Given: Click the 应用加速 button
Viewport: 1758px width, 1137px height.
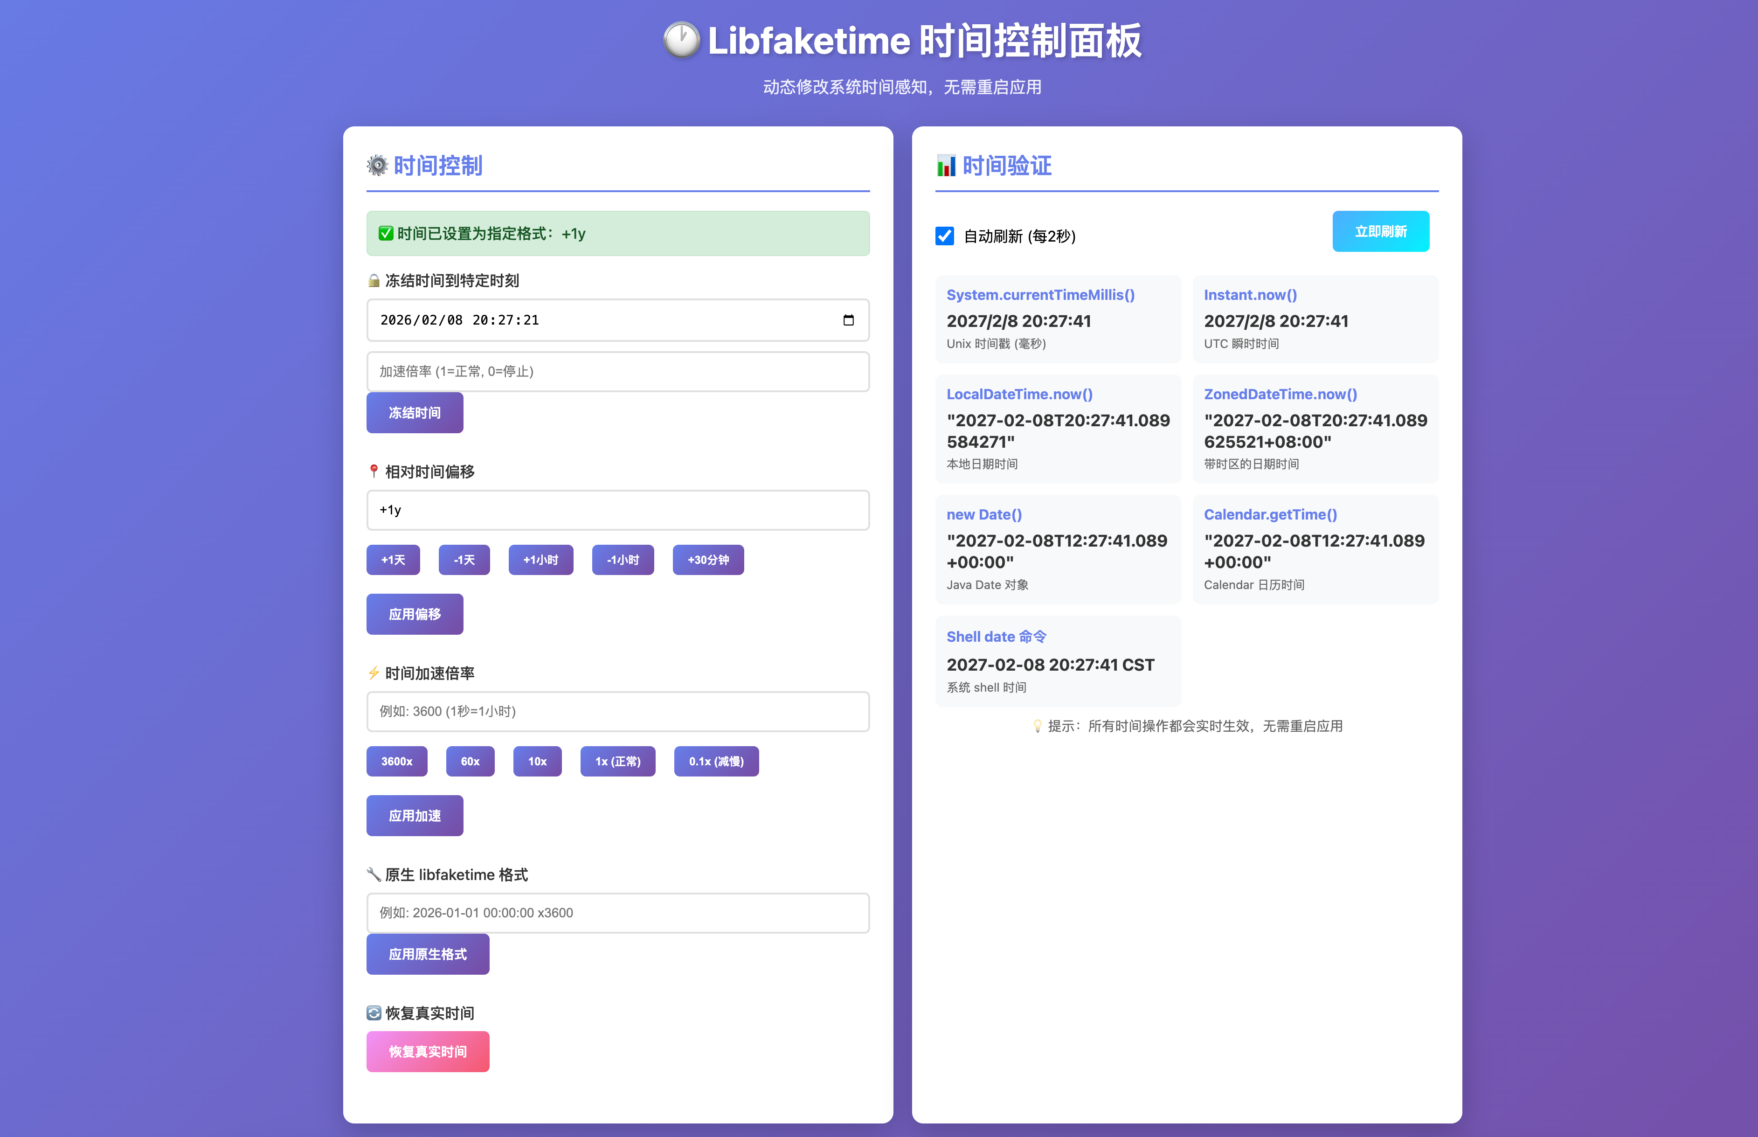Looking at the screenshot, I should coord(414,815).
